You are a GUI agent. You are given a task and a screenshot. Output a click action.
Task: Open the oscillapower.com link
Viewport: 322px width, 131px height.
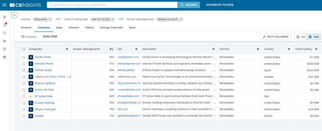click(x=128, y=57)
